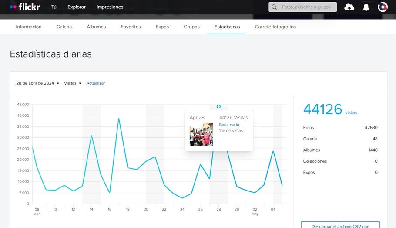
Task: Open the date dropdown 28 de abril de 2024
Action: tap(37, 83)
